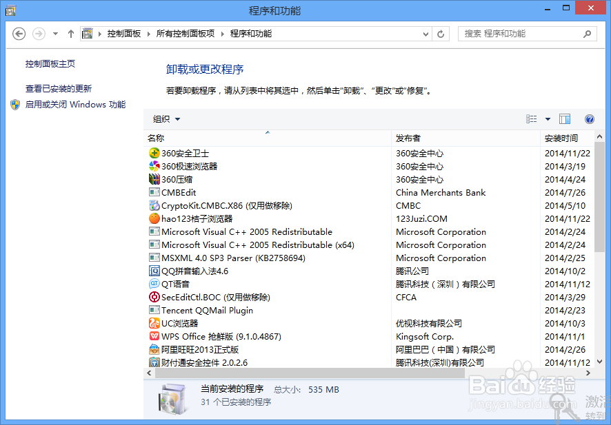Expand chevron after 控制面板 breadcrumb
Viewport: 611px width, 425px height.
point(149,34)
